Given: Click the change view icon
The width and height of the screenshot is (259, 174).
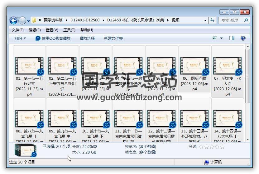Looking at the screenshot, I should point(215,38).
